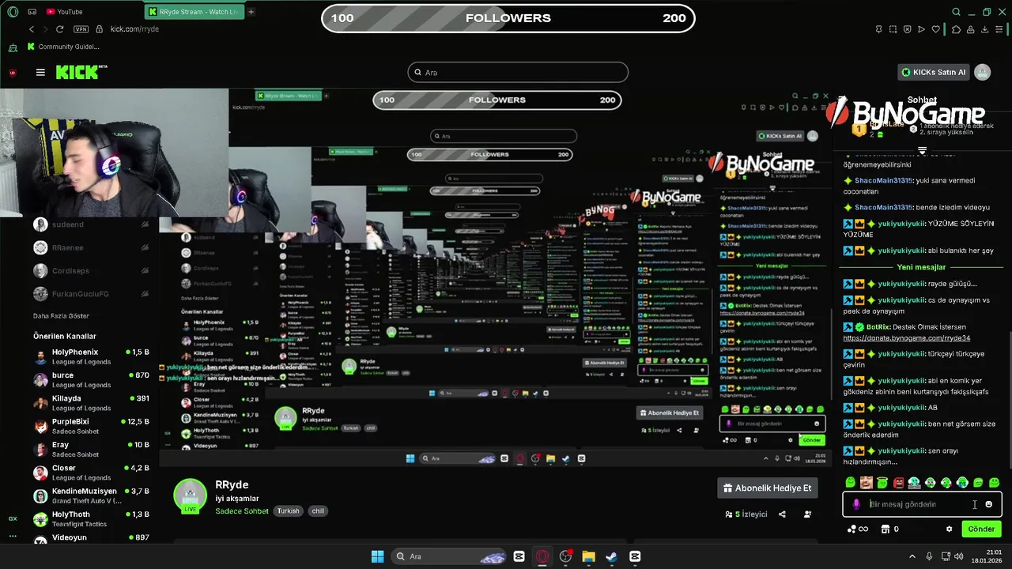Toggle voice microphone in chat input

click(856, 504)
